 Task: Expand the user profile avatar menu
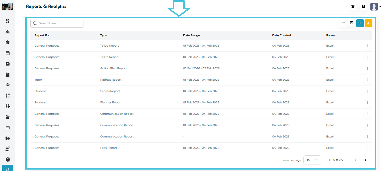[375, 7]
